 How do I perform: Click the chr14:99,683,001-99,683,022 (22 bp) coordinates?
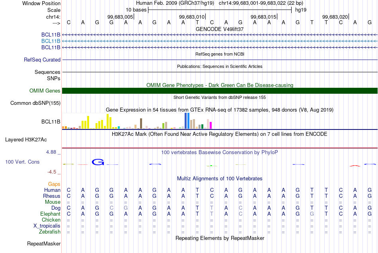click(x=261, y=3)
